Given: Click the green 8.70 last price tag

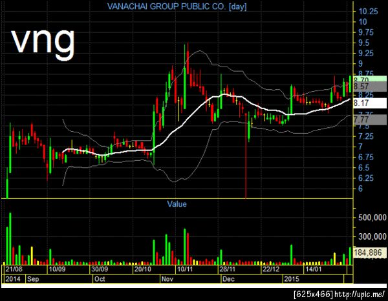Looking at the screenshot, I should [x=370, y=79].
